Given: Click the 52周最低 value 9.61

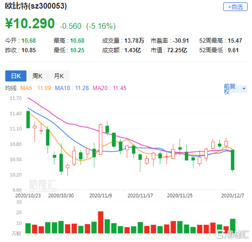Looking at the screenshot, I should (x=233, y=50).
